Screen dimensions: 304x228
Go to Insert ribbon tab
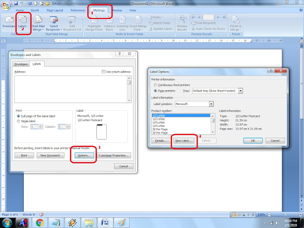click(x=35, y=10)
